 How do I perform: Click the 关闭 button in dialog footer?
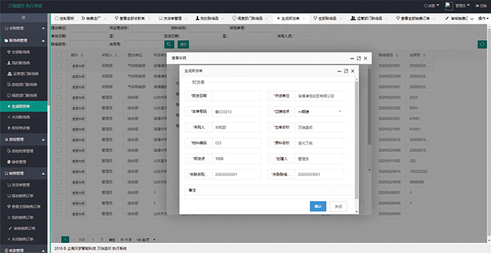click(x=338, y=207)
